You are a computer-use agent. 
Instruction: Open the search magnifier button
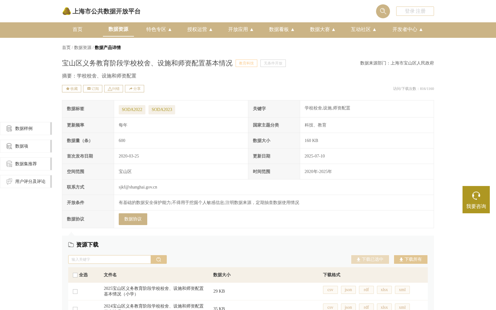(x=383, y=11)
